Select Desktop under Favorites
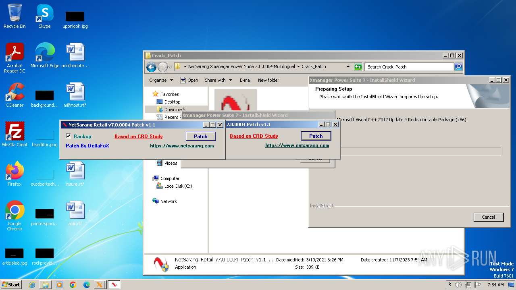The image size is (516, 290). pyautogui.click(x=172, y=102)
